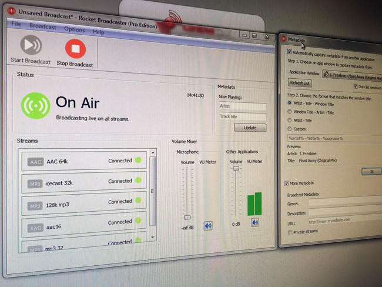Click 'Float Away (Original Mix)' preview title
Image resolution: width=382 pixels, height=287 pixels.
click(318, 161)
